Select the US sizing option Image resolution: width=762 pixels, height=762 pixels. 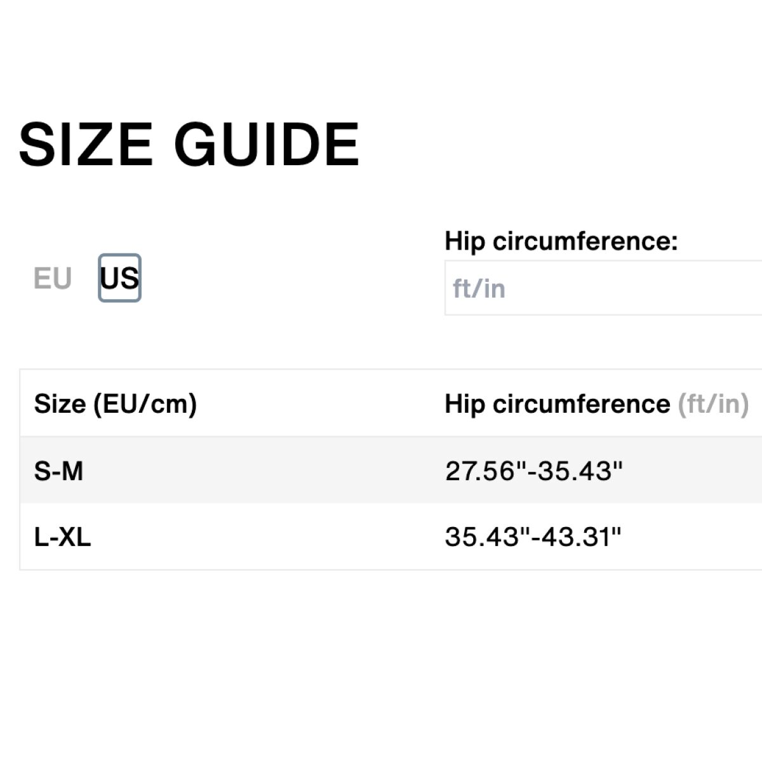point(119,278)
